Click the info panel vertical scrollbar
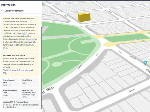 coord(41,68)
